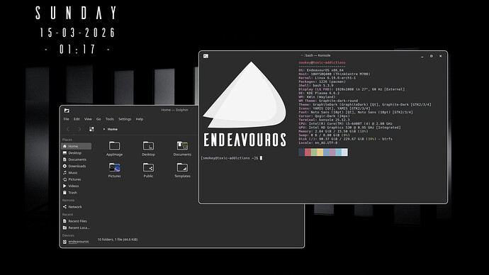Click the Back arrow in Dolphin toolbar
The height and width of the screenshot is (275, 489).
[x=67, y=129]
